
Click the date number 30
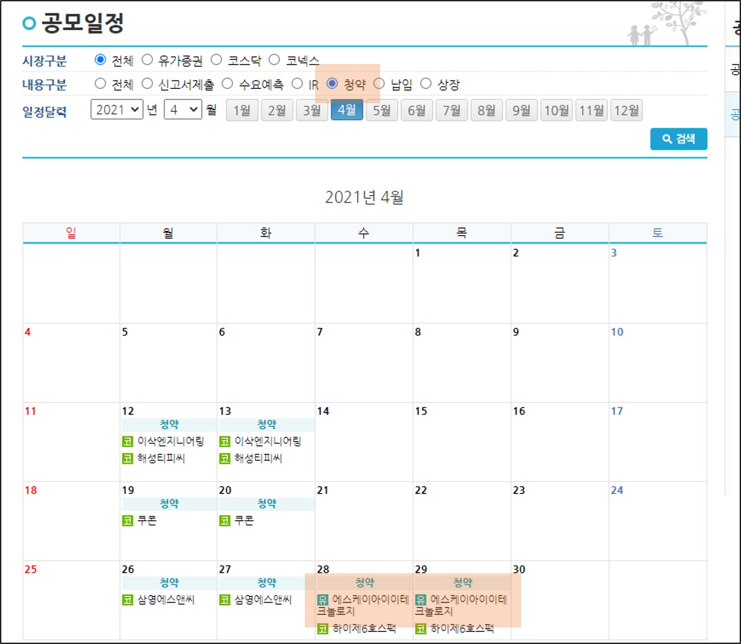tap(519, 569)
